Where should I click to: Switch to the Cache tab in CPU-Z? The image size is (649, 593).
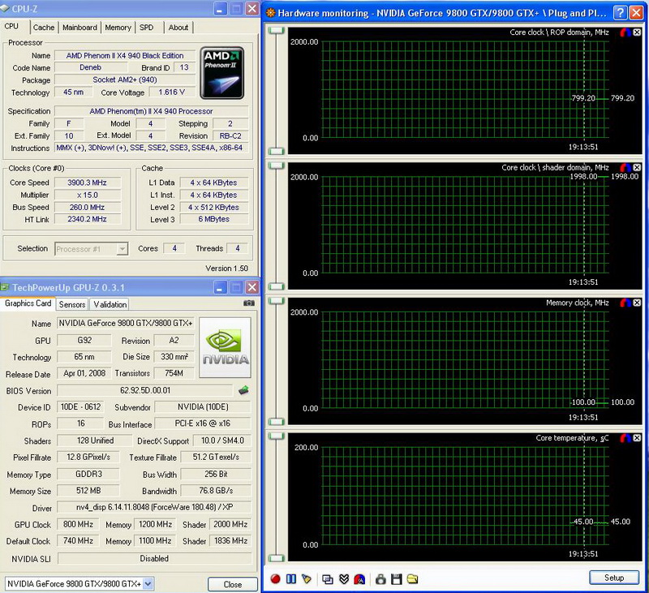point(44,28)
